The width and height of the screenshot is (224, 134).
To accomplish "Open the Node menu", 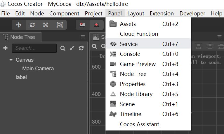I will click(x=37, y=13).
